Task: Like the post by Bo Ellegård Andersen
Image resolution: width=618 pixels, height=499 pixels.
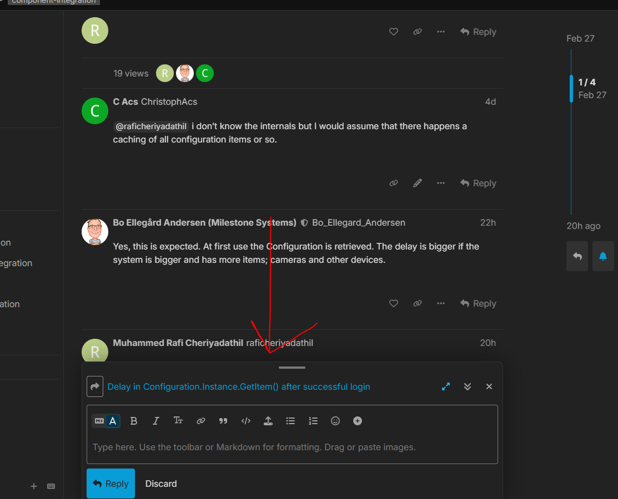Action: 394,303
